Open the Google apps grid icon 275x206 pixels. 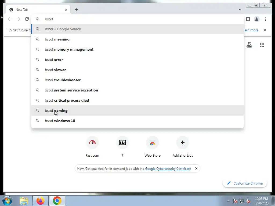point(262,45)
